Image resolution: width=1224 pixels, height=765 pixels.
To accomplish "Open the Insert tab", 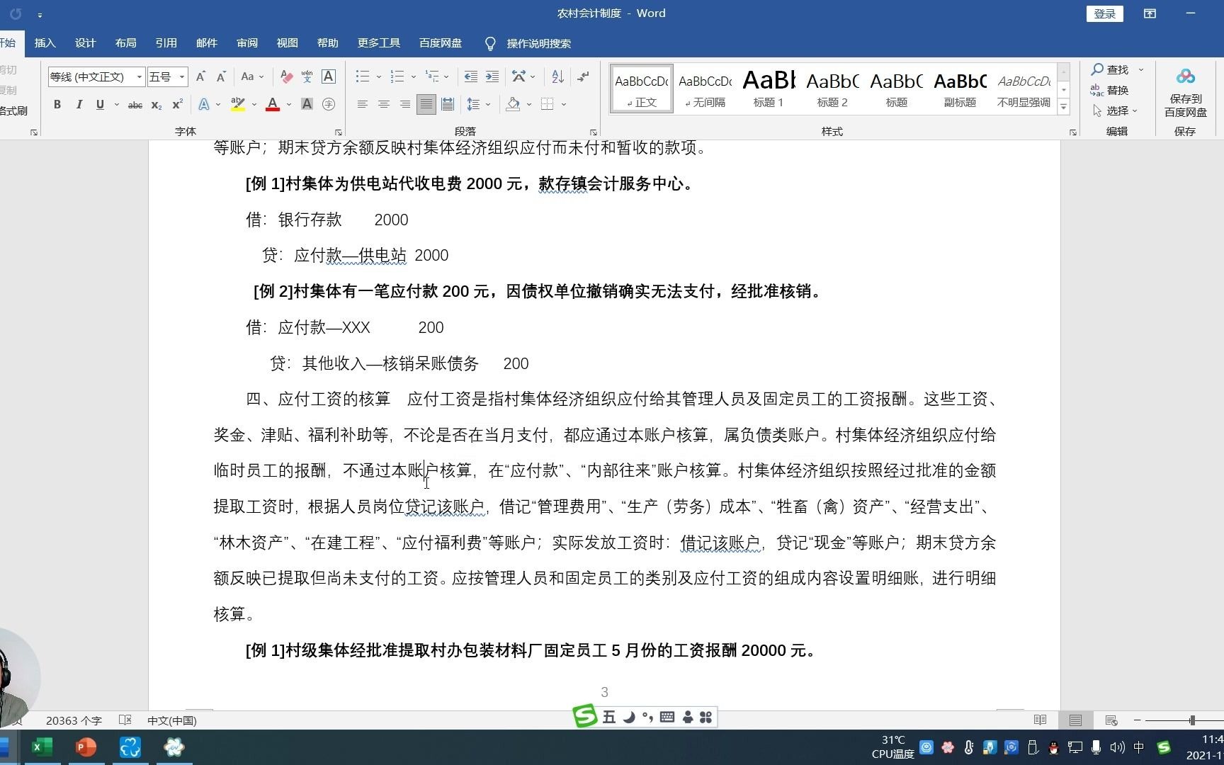I will click(x=45, y=43).
